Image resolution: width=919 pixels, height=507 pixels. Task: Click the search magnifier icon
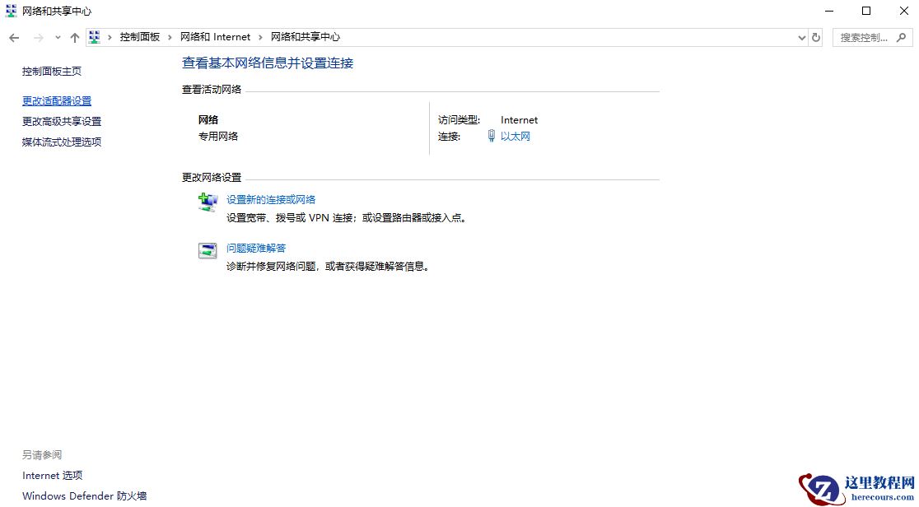click(x=902, y=38)
